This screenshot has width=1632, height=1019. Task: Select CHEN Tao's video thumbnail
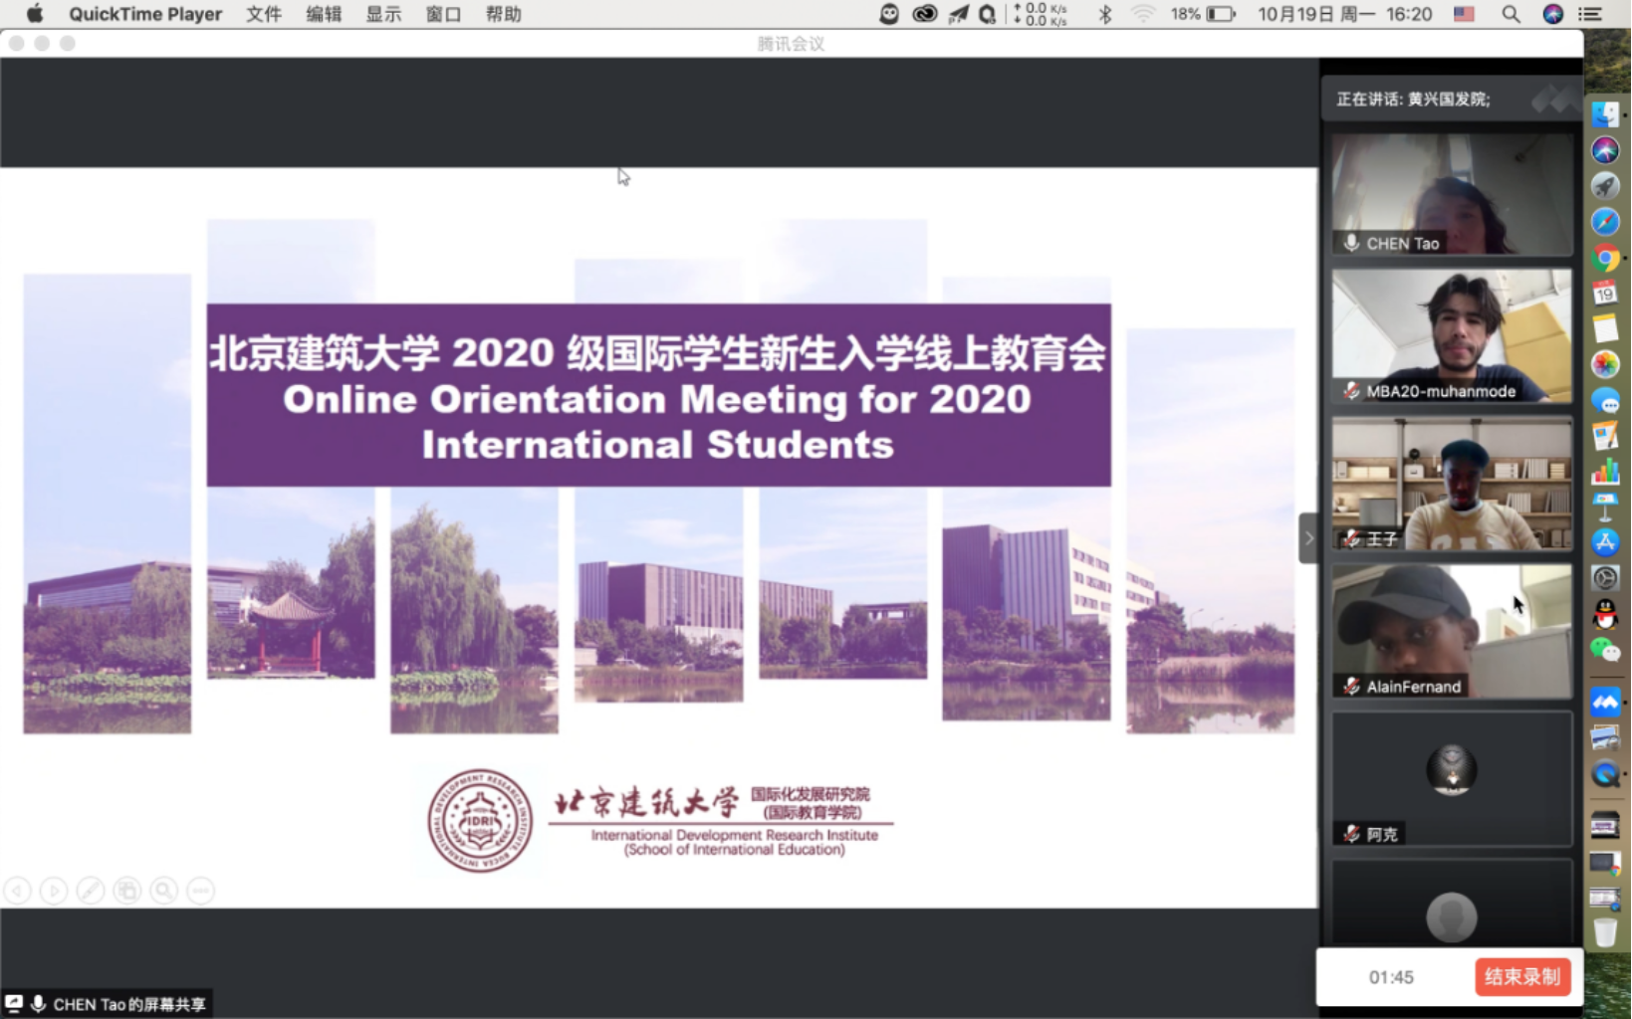pyautogui.click(x=1452, y=195)
